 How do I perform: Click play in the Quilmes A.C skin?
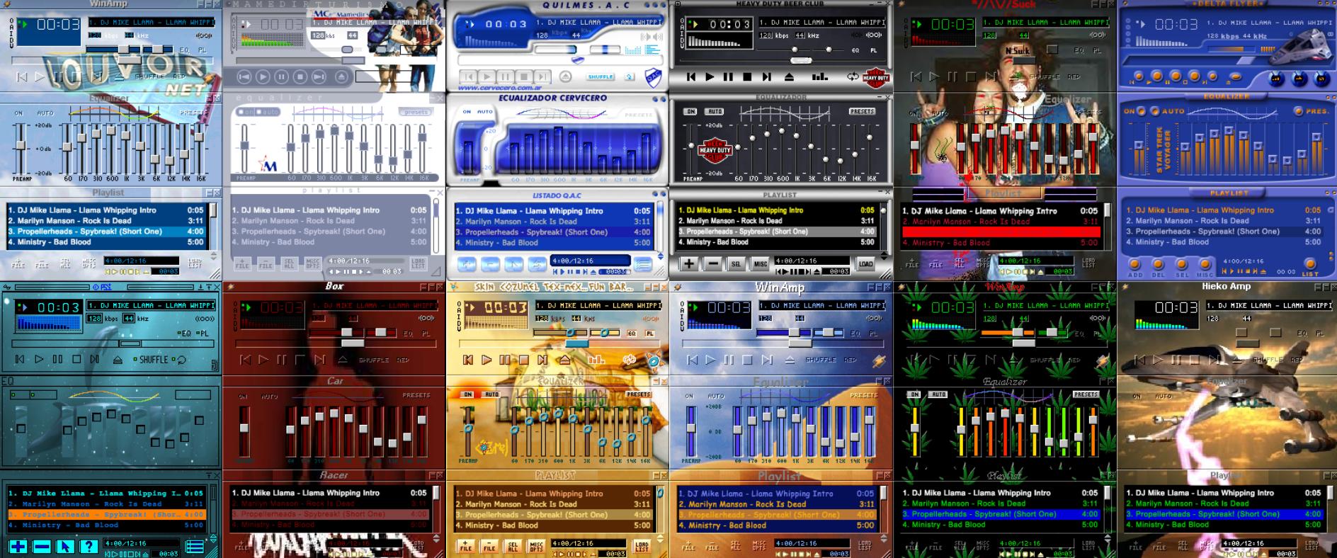pos(487,76)
